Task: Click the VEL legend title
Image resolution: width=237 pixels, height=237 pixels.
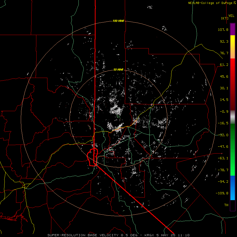Action: point(231,16)
